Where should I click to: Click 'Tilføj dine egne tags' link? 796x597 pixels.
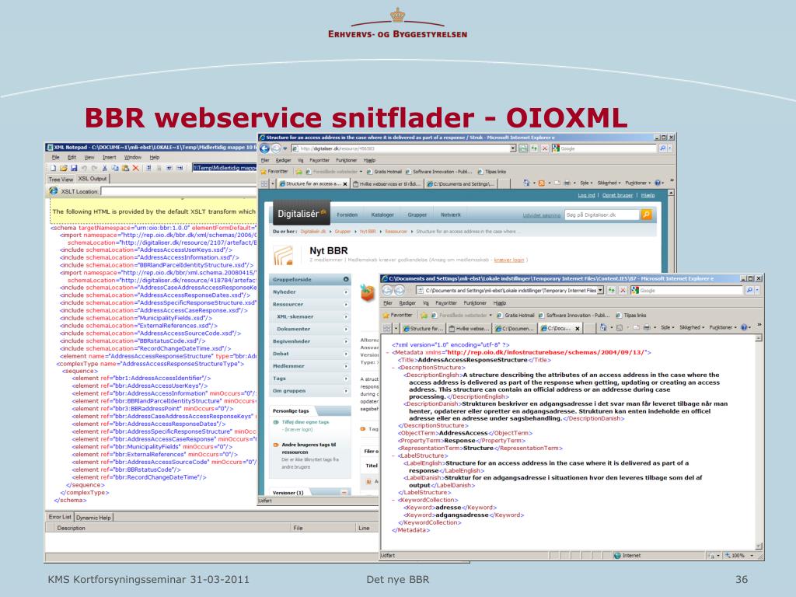pos(305,422)
